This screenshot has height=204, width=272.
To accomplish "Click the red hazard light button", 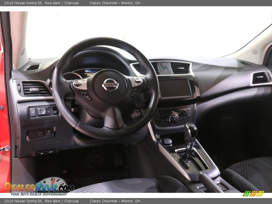I will pyautogui.click(x=164, y=65).
